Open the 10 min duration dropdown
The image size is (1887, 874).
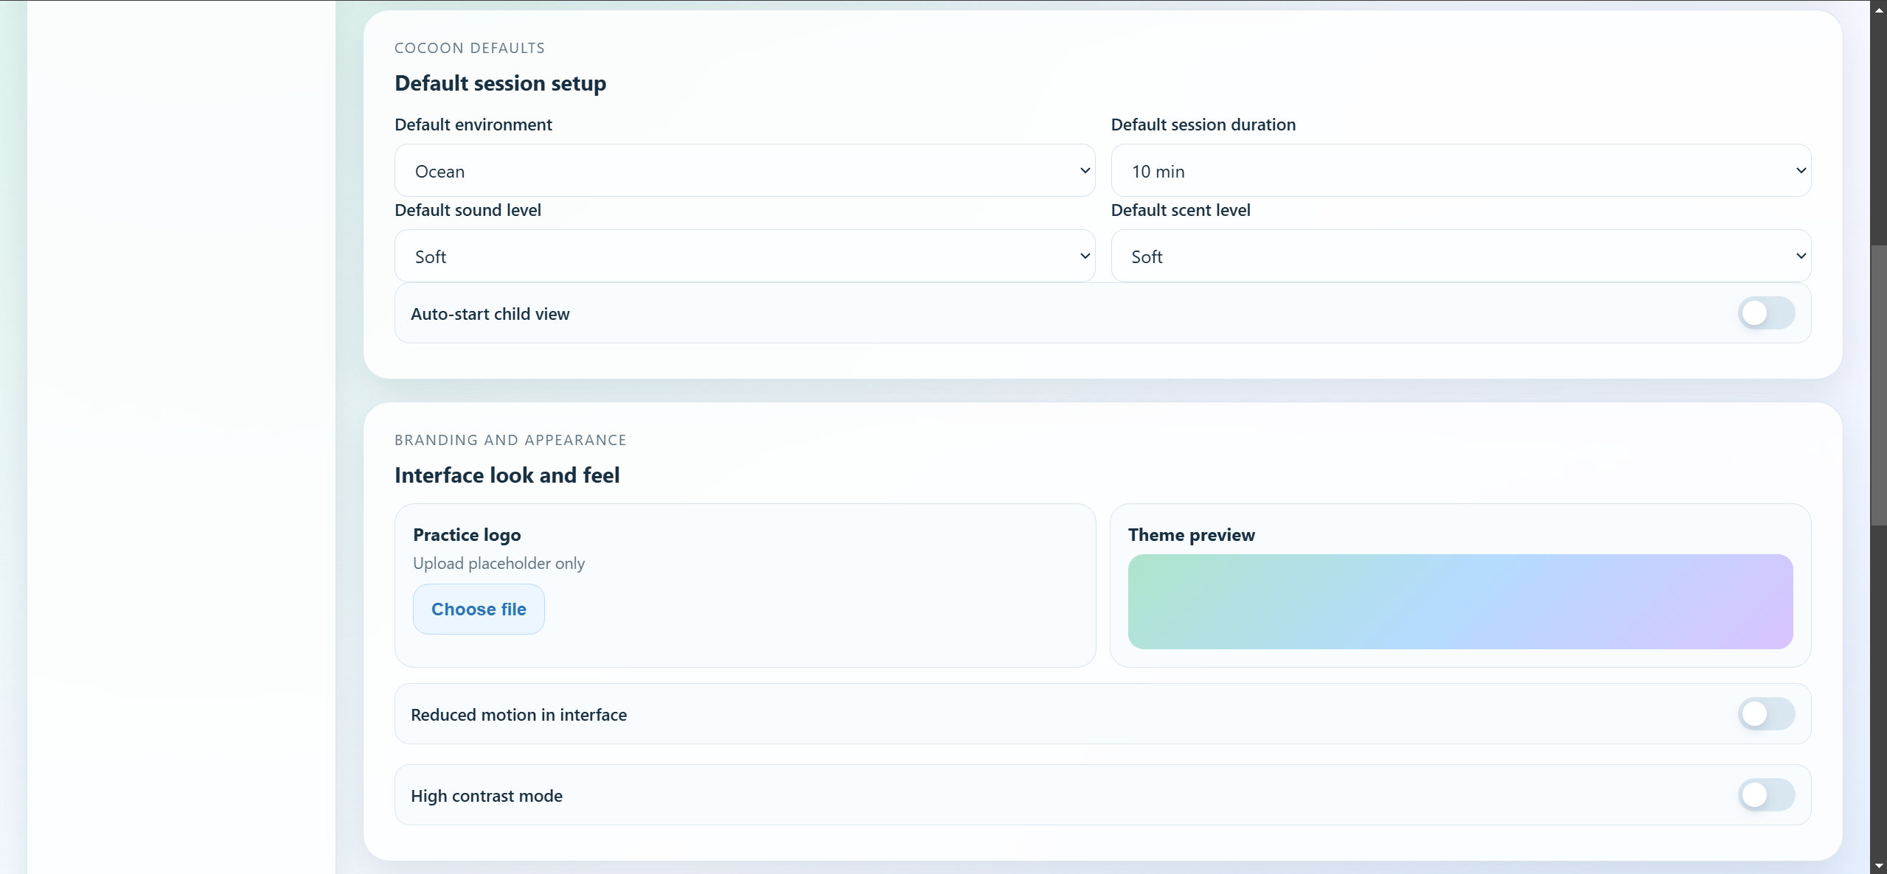(x=1460, y=171)
